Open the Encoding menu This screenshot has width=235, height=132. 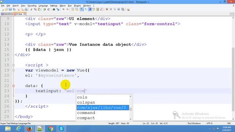coord(32,6)
